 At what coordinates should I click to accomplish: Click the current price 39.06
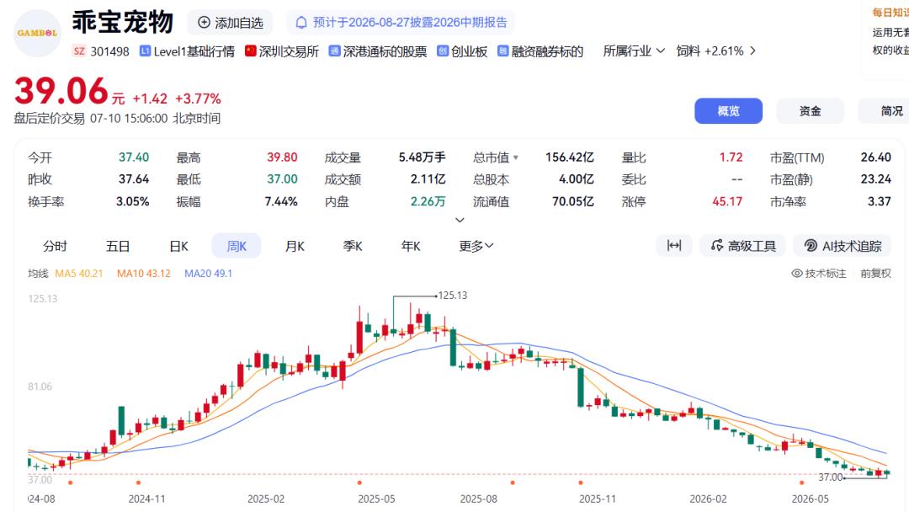coord(61,91)
